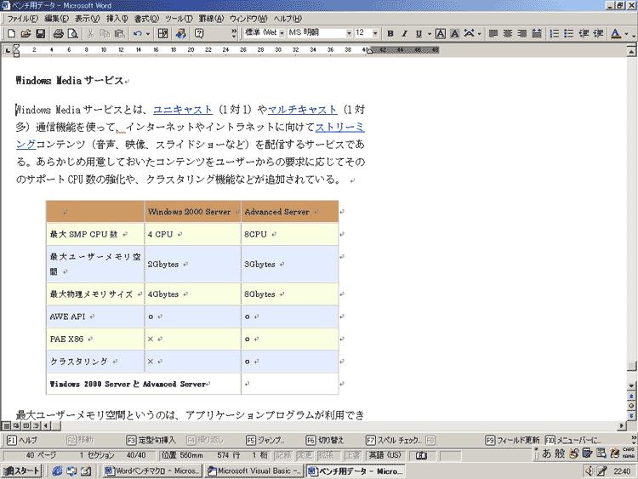Click the tab selector at ruler left
The height and width of the screenshot is (479, 638).
click(8, 50)
